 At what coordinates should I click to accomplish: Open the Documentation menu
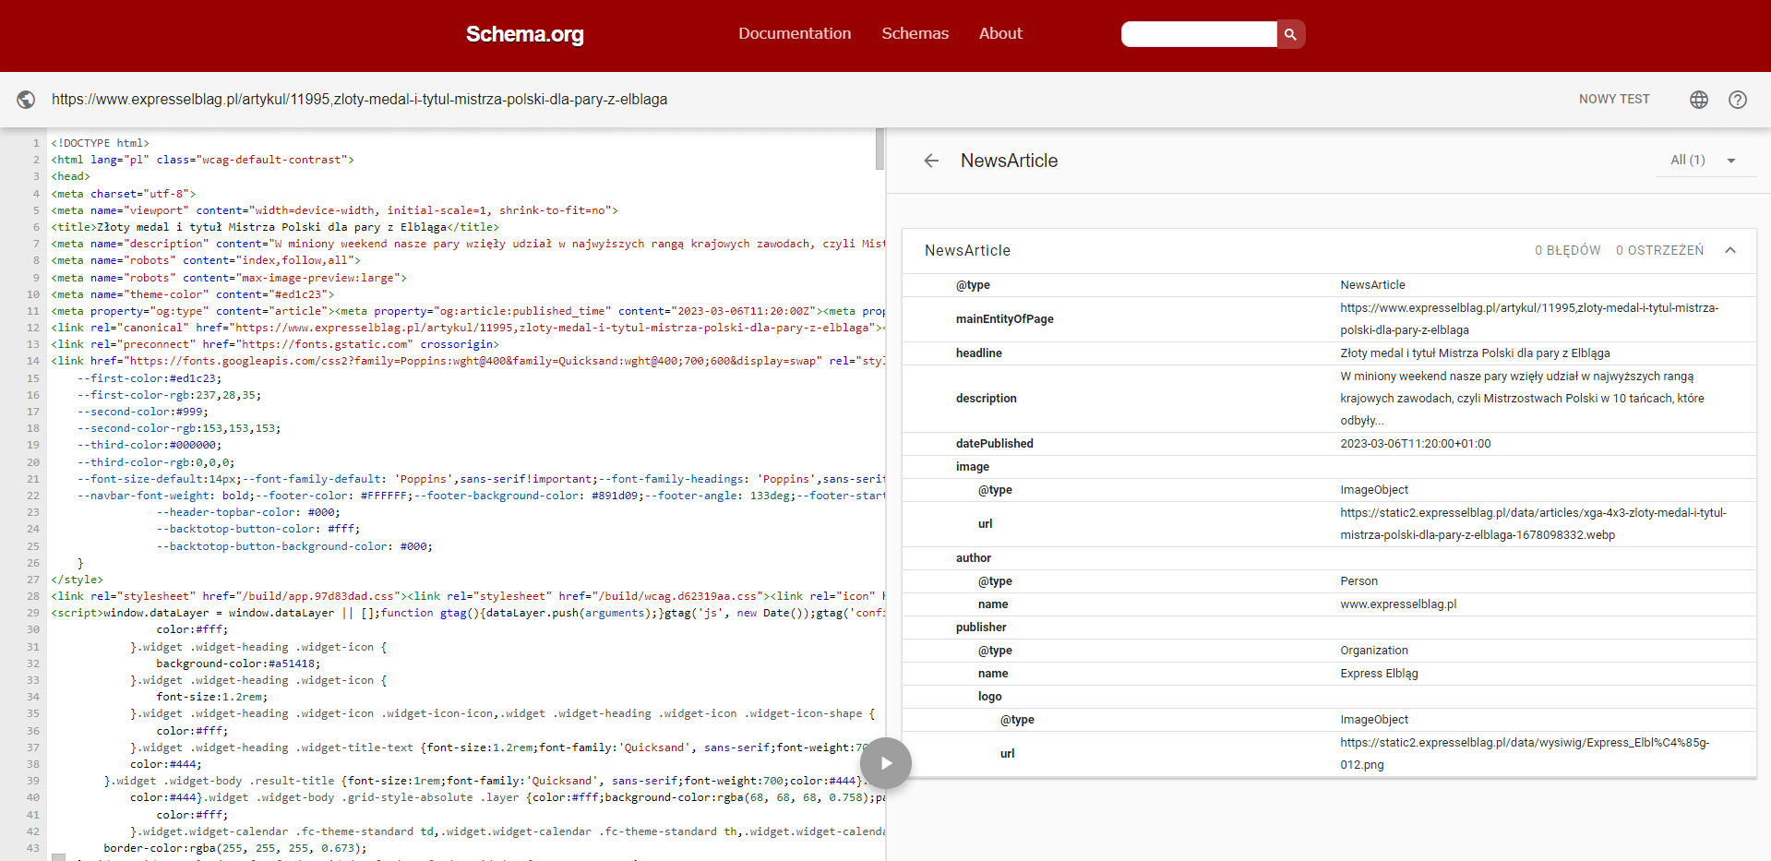pyautogui.click(x=795, y=33)
